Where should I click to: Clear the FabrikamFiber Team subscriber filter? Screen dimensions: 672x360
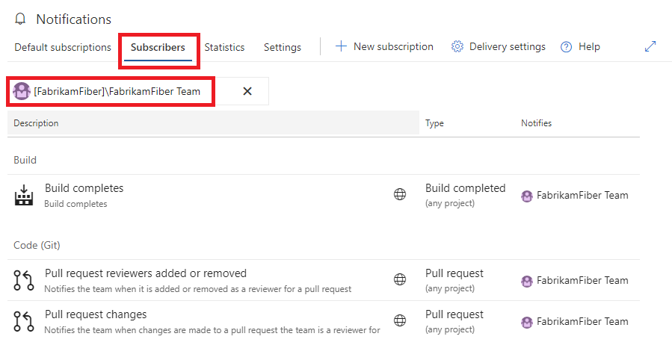click(x=247, y=91)
